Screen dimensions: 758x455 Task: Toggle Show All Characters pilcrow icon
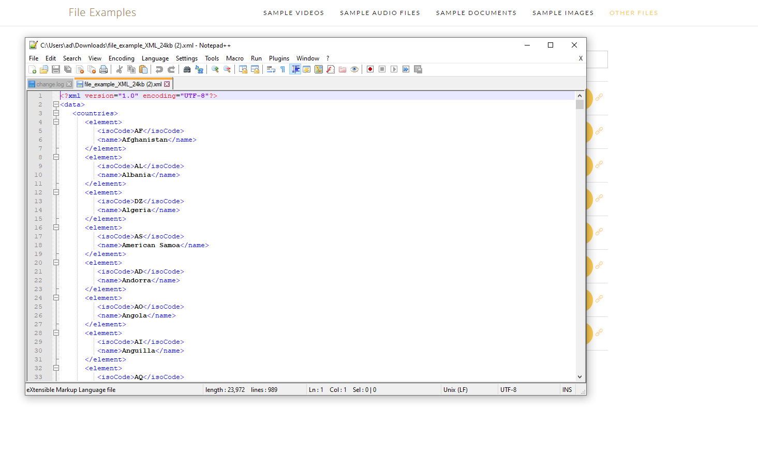tap(283, 69)
